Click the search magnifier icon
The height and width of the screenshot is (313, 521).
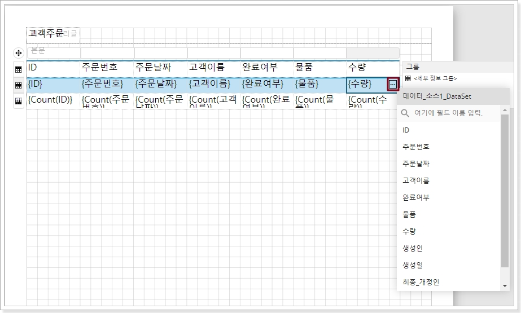point(405,113)
